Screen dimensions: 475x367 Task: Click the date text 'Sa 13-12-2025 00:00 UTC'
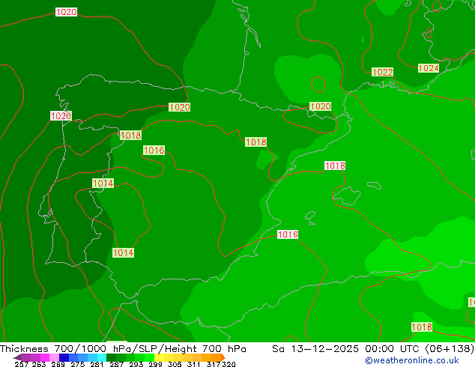coord(347,349)
